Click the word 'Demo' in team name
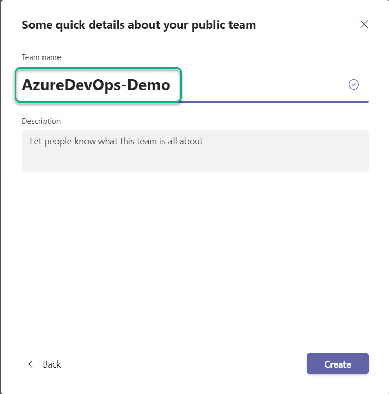Viewport: 389px width, 394px height. coord(149,85)
